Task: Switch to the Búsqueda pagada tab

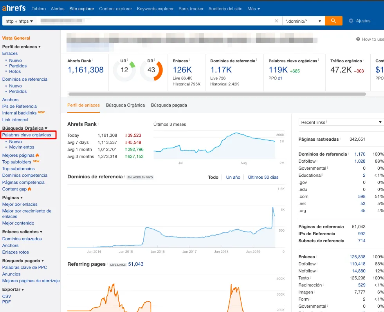Action: click(169, 105)
